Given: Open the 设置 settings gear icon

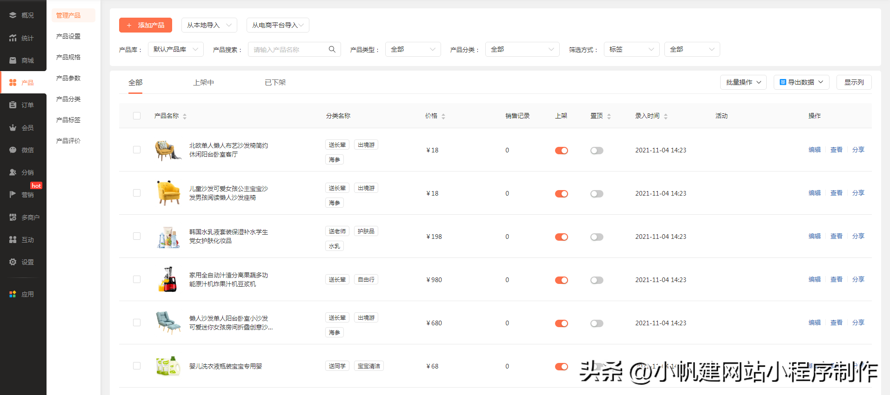Looking at the screenshot, I should pyautogui.click(x=13, y=262).
